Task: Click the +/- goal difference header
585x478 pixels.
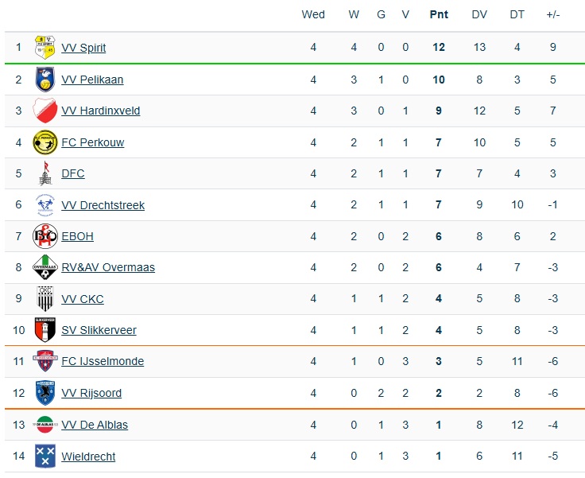Action: point(553,14)
